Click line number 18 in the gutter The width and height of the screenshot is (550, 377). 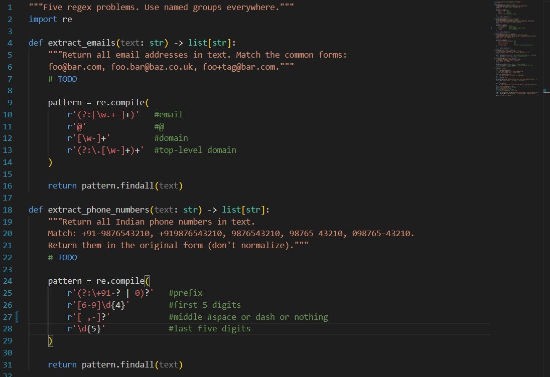coord(8,210)
